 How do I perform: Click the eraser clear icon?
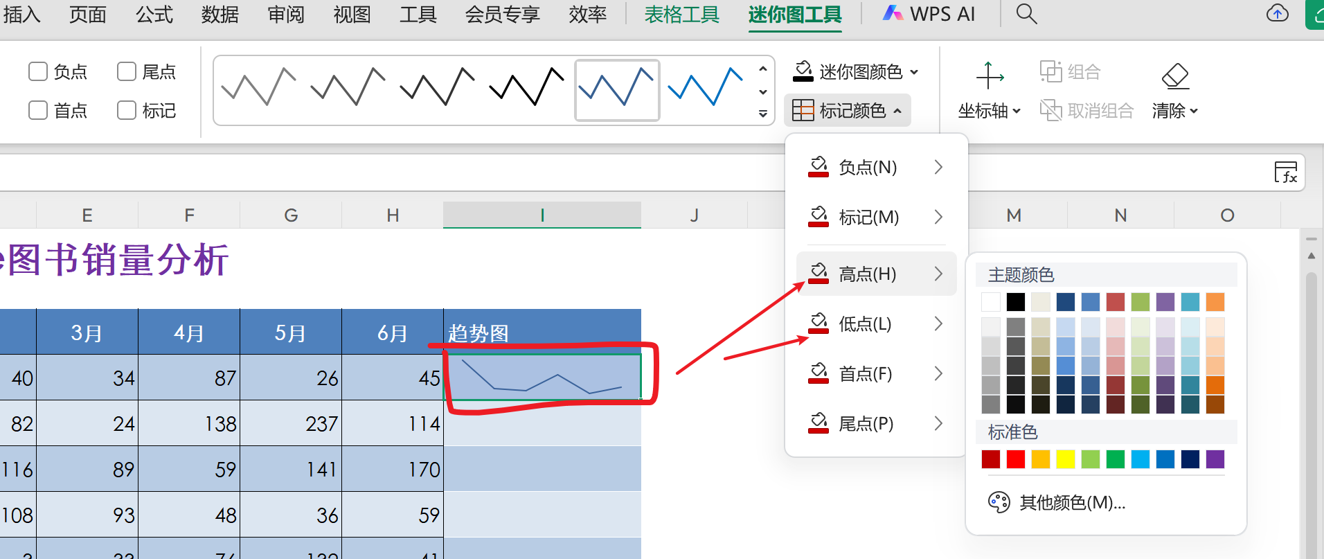1175,76
